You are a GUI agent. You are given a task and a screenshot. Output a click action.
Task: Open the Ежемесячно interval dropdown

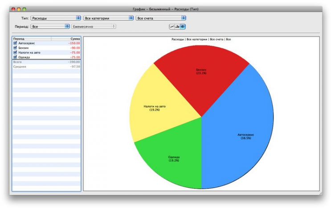click(x=94, y=27)
